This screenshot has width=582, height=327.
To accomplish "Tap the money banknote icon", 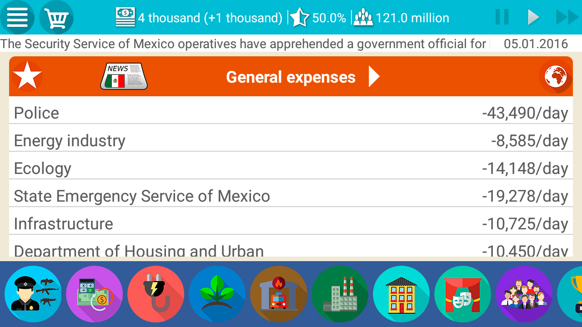I will 125,18.
